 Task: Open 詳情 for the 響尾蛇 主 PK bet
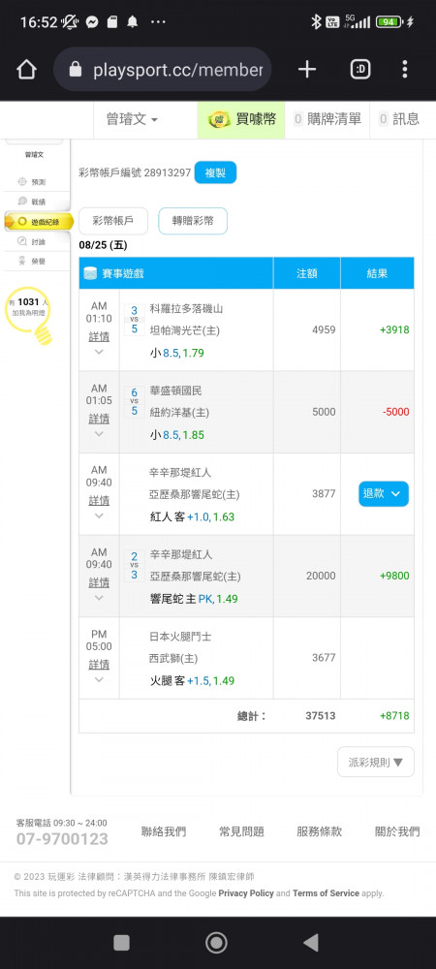(99, 582)
